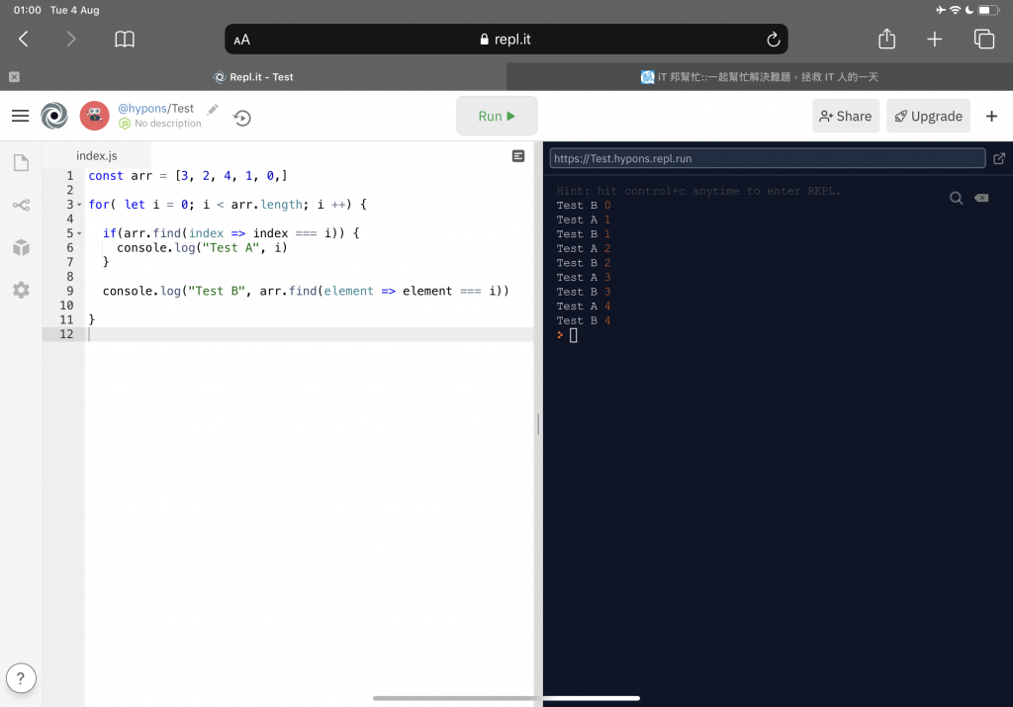Viewport: 1013px width, 707px height.
Task: Edit repl name with pencil icon
Action: pyautogui.click(x=213, y=109)
